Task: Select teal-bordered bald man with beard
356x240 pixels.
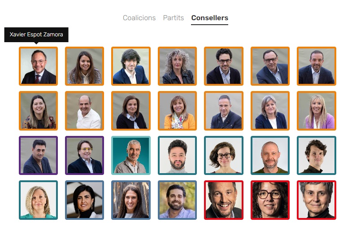Action: point(270,155)
